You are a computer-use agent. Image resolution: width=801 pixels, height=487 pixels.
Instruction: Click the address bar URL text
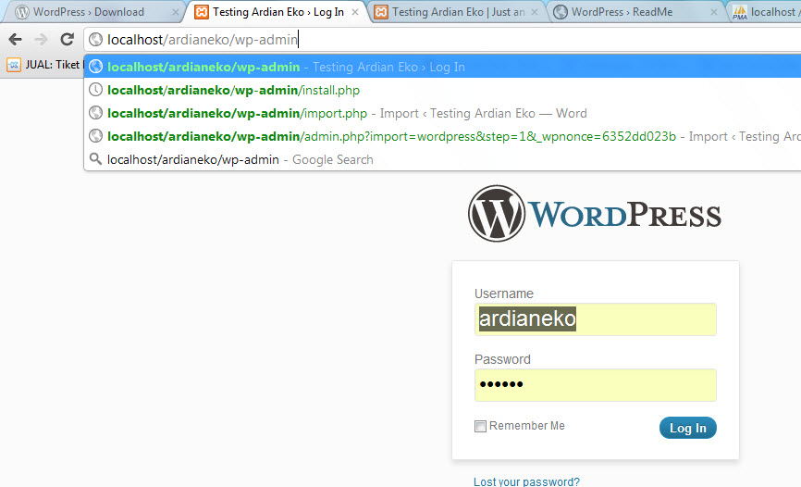(203, 40)
